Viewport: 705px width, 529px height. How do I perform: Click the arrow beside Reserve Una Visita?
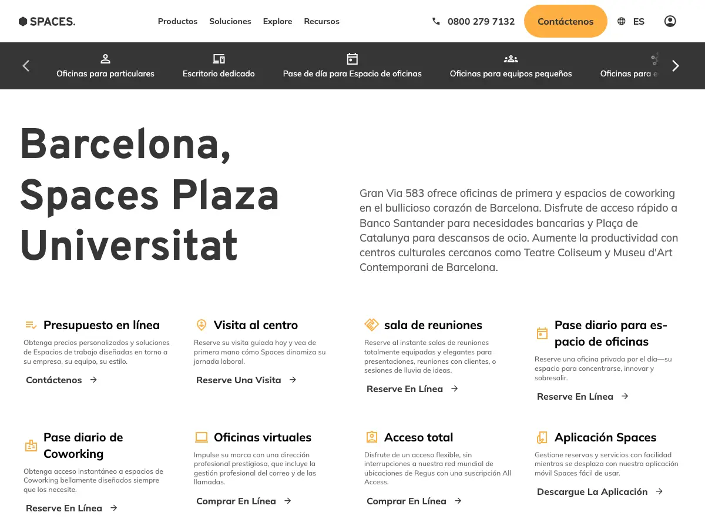(x=293, y=380)
